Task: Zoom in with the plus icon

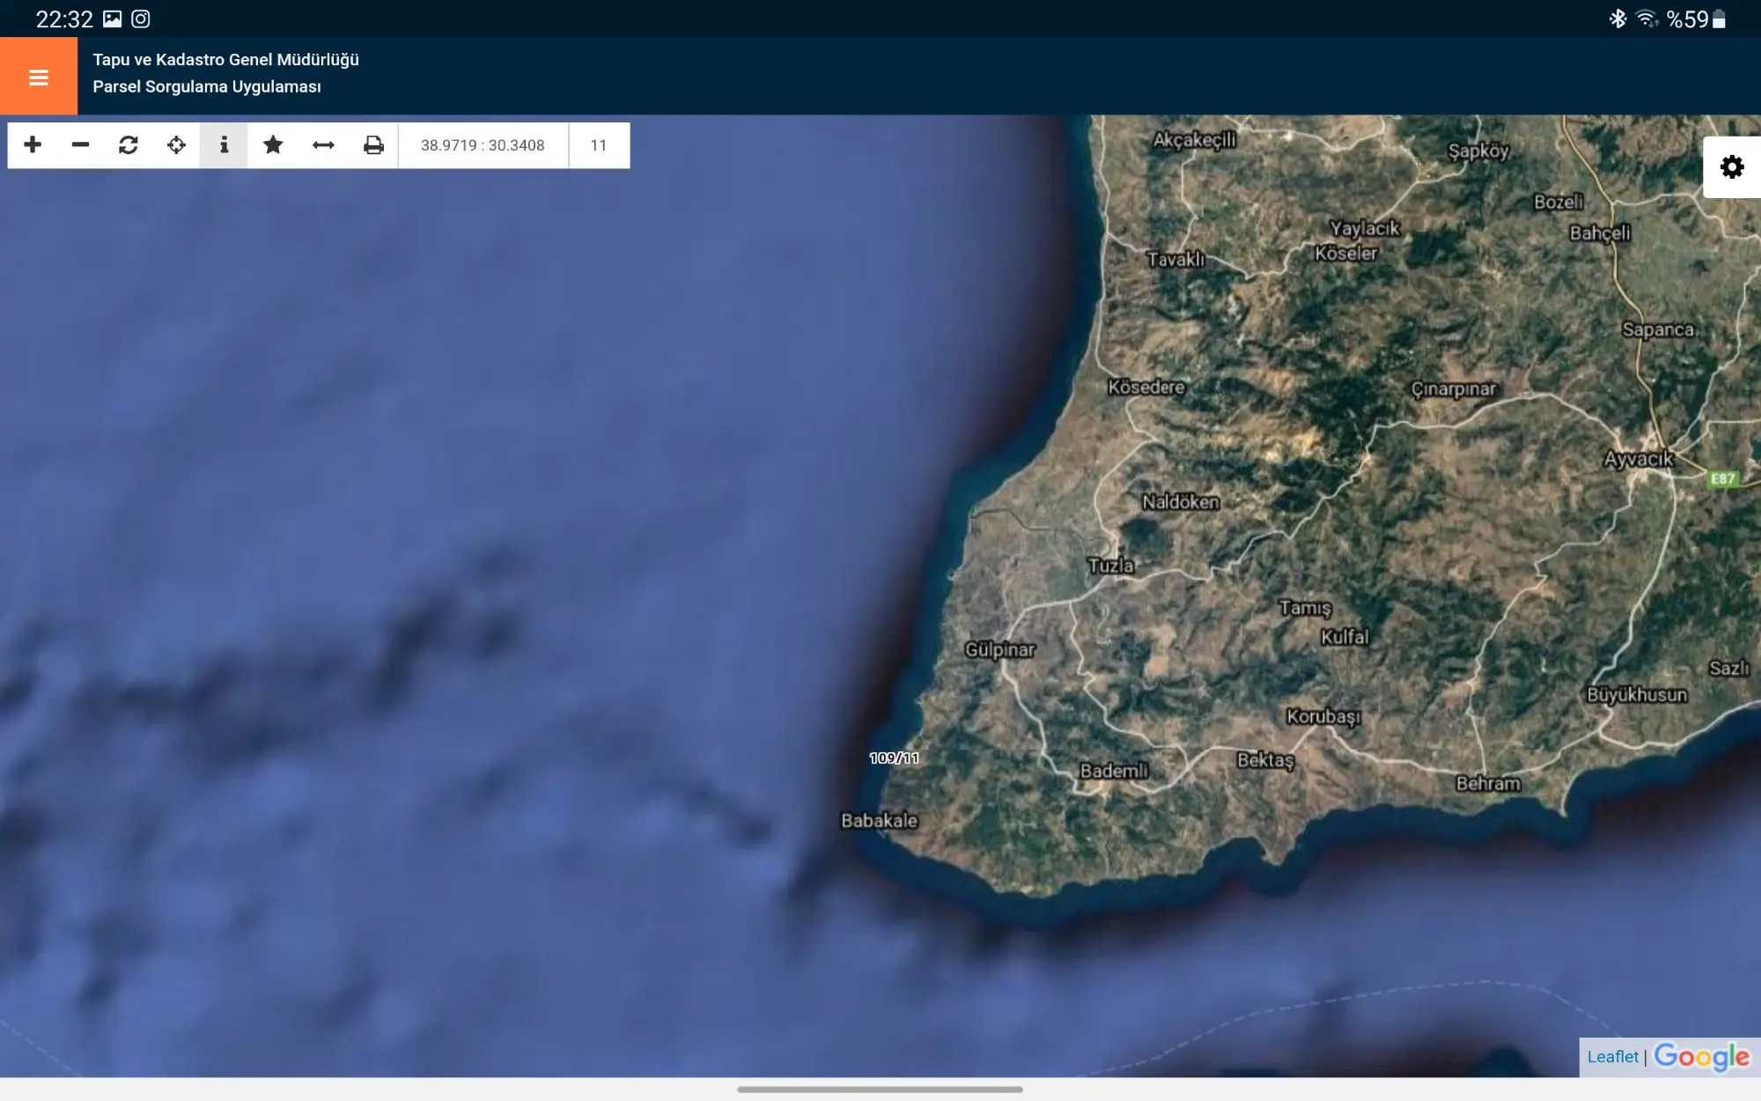Action: click(33, 144)
